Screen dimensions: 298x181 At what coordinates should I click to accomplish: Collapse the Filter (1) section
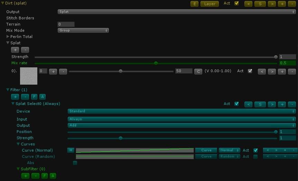(x=8, y=90)
